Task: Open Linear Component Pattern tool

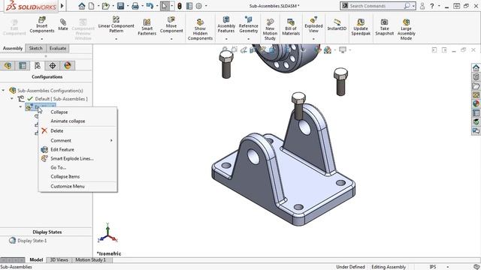Action: pos(116,25)
